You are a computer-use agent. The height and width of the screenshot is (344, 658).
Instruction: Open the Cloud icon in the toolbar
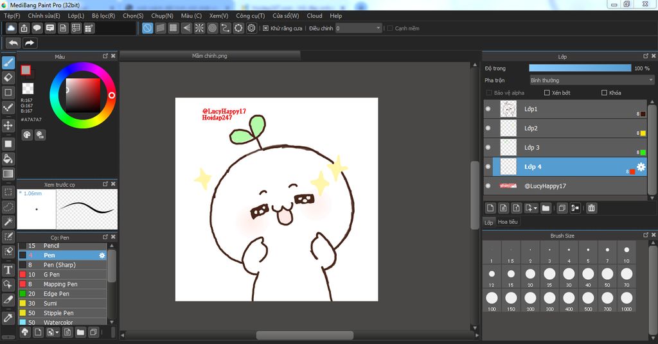11,28
